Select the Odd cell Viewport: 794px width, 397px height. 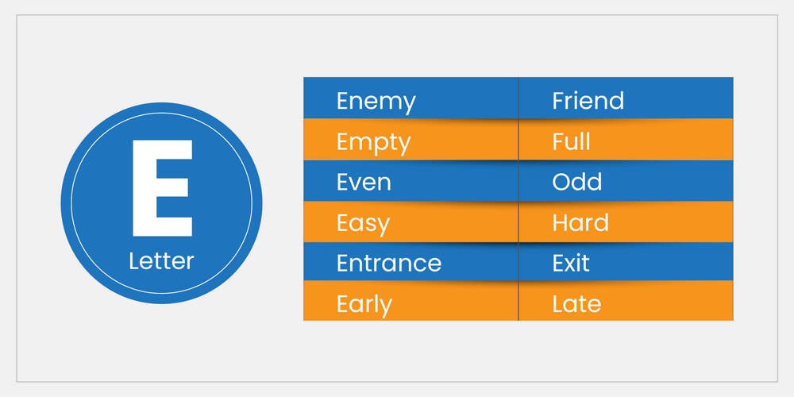click(576, 182)
